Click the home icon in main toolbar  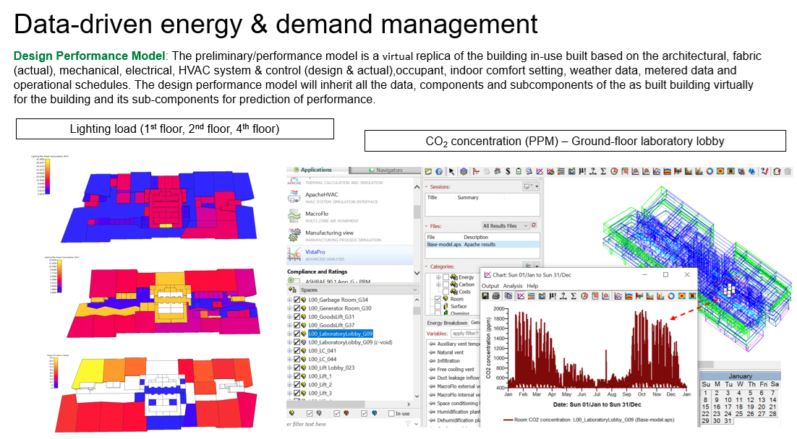click(x=777, y=172)
